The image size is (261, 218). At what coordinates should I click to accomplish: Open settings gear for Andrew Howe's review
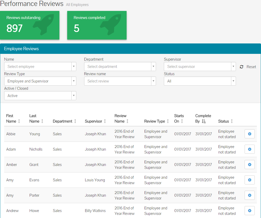tap(250, 210)
